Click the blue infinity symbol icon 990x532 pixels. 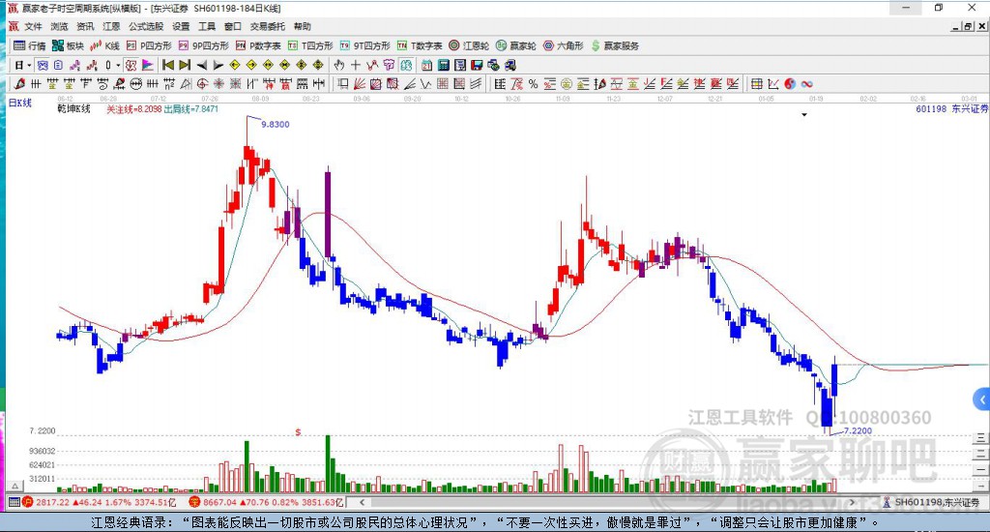point(807,84)
